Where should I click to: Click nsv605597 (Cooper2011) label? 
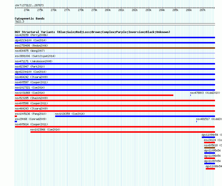coord(31,82)
